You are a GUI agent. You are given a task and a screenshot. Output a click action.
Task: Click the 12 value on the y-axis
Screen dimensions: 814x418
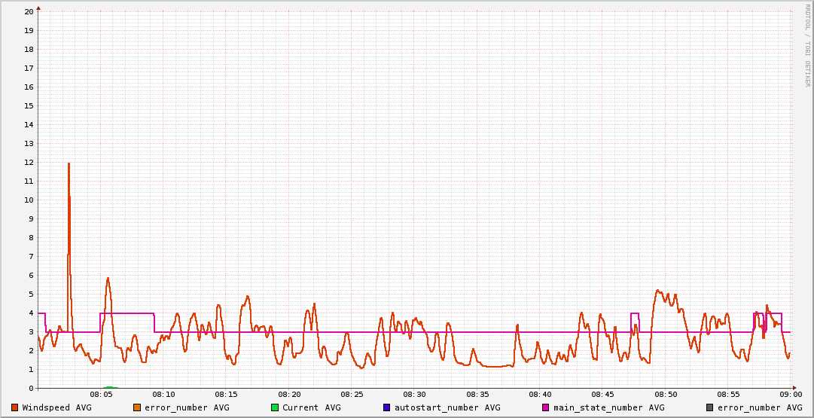pyautogui.click(x=29, y=162)
